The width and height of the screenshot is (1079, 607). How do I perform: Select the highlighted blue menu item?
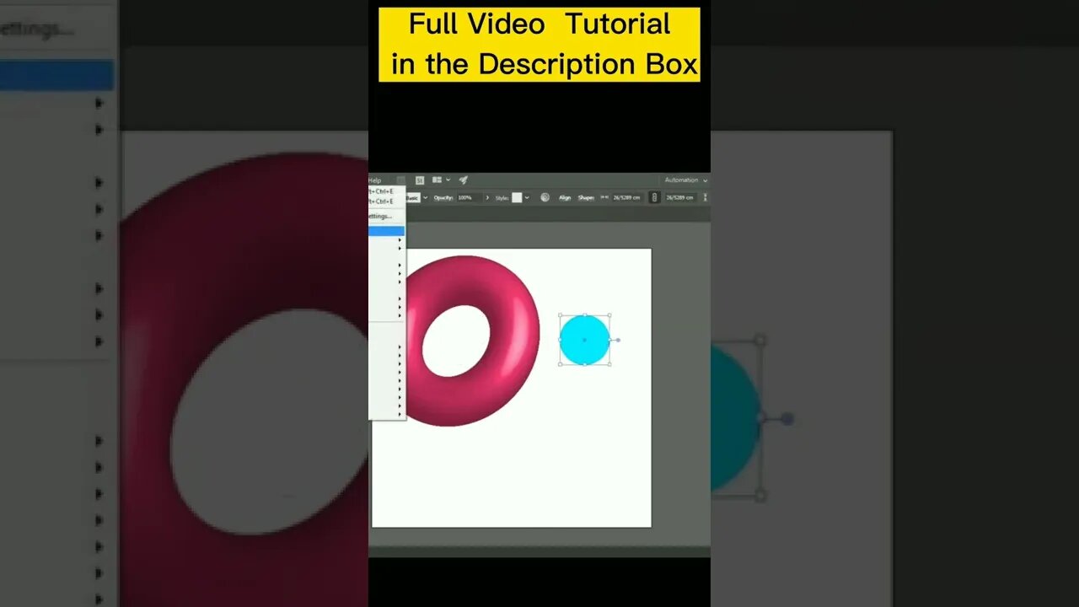(386, 230)
